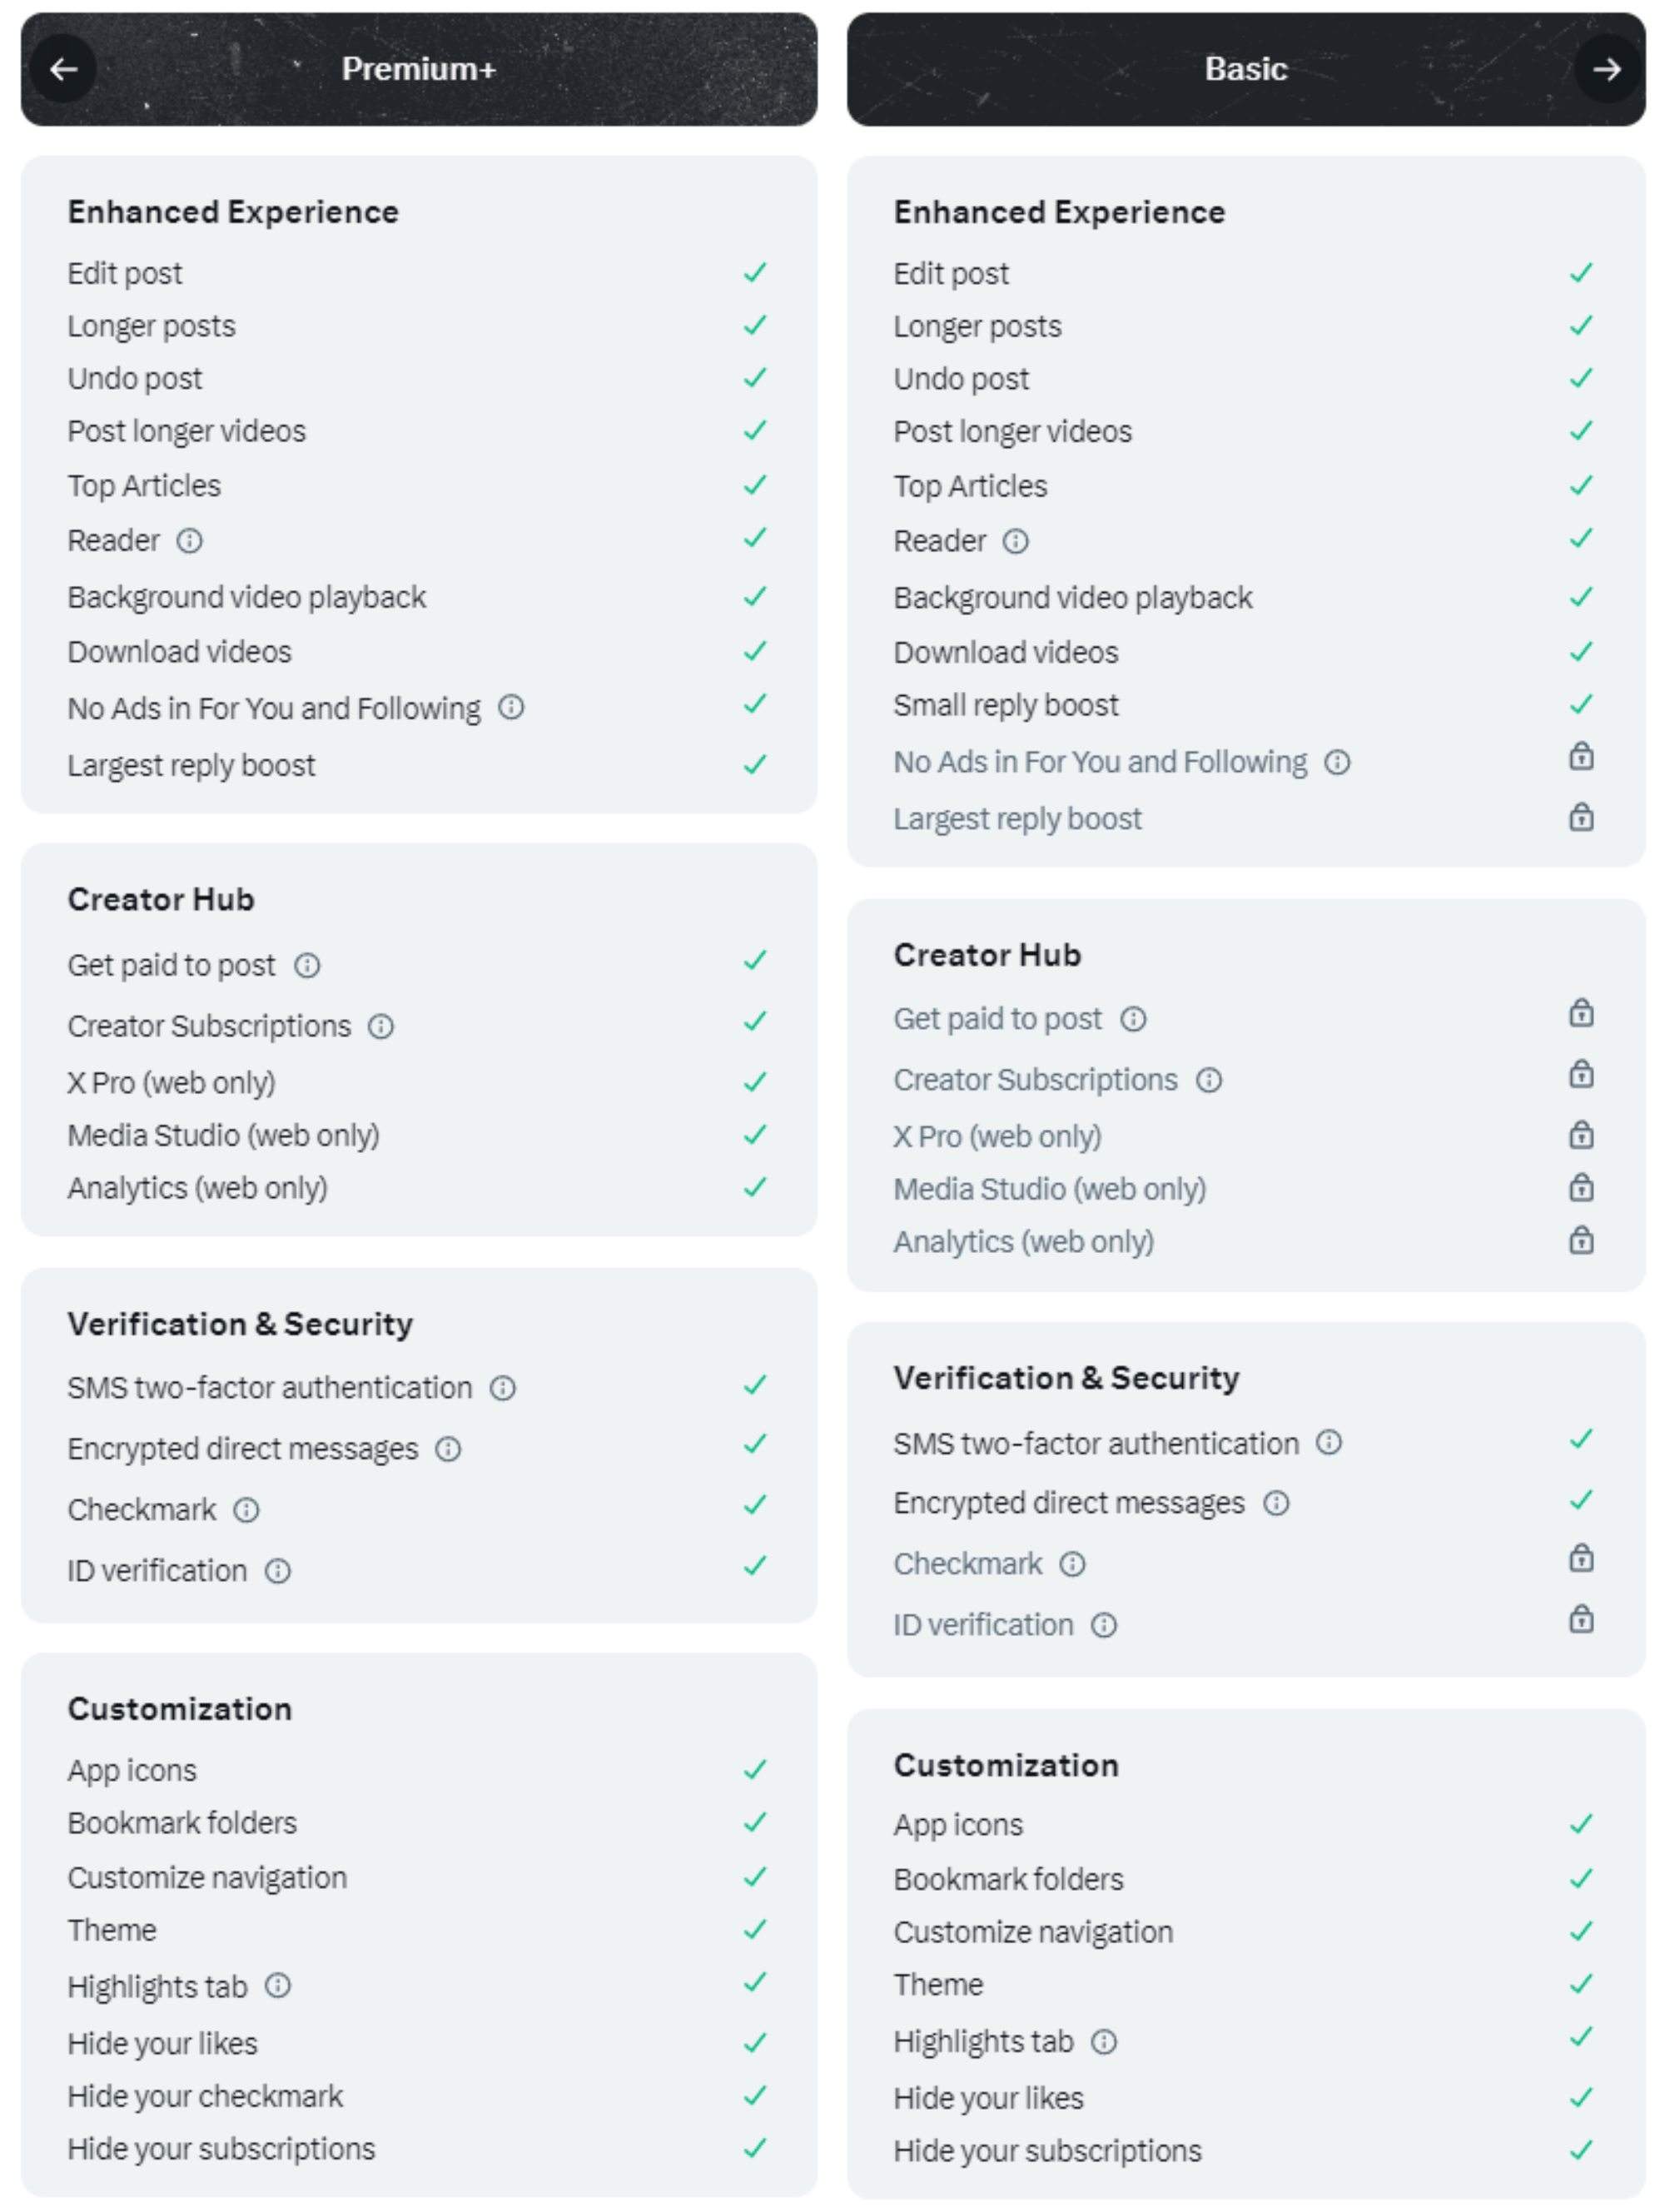Select the Premium+ plan header
This screenshot has width=1665, height=2212.
[x=419, y=69]
